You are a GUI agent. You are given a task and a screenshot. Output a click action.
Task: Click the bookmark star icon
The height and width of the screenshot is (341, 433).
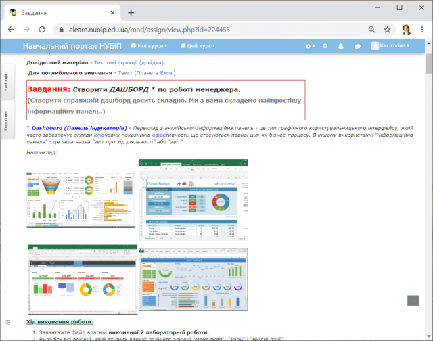[388, 30]
